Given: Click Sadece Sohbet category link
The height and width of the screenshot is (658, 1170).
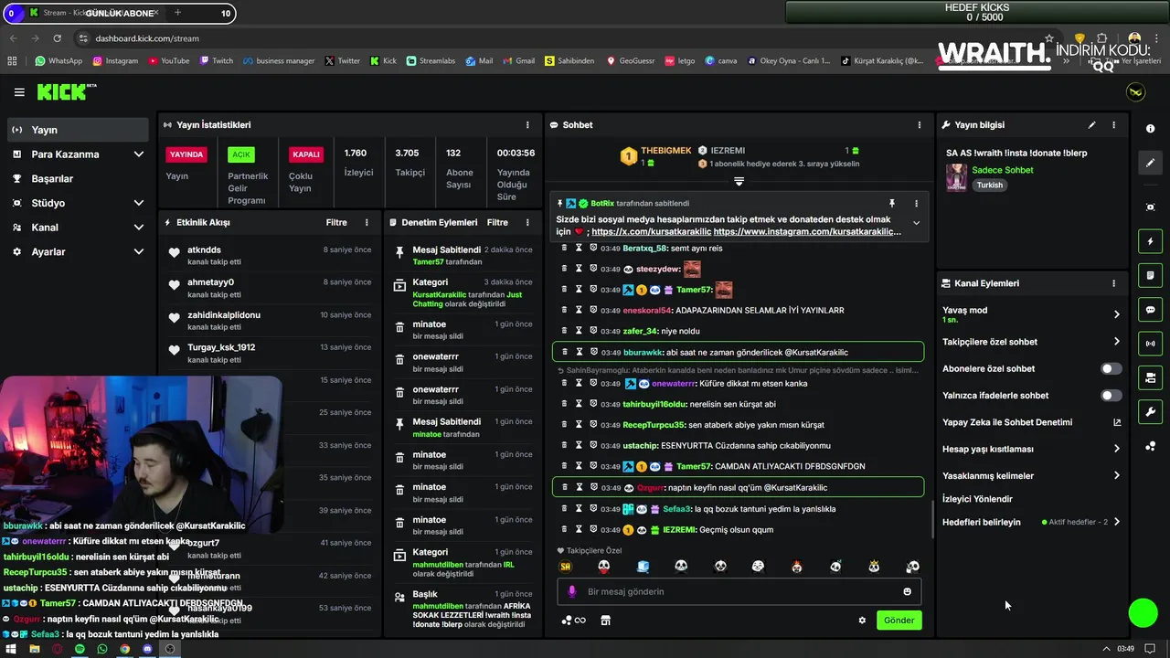Looking at the screenshot, I should pyautogui.click(x=1003, y=170).
